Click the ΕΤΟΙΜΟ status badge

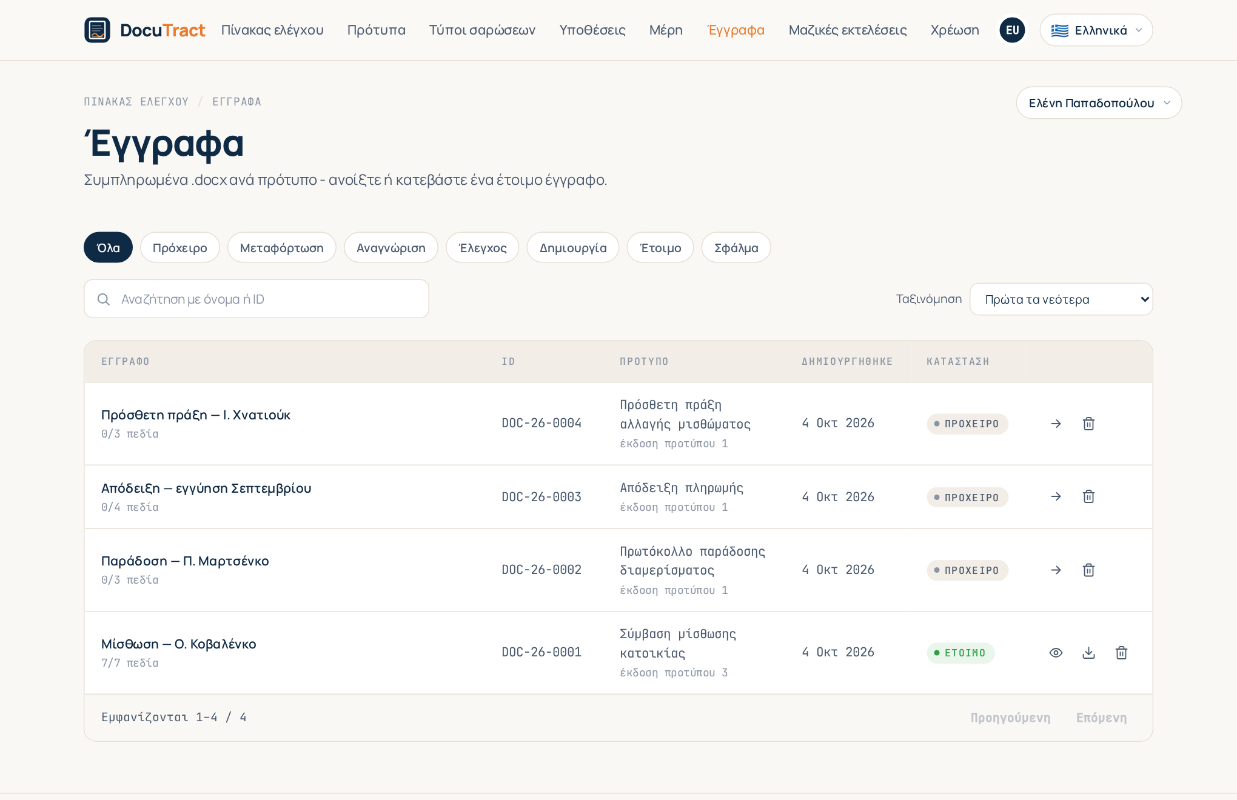(960, 653)
